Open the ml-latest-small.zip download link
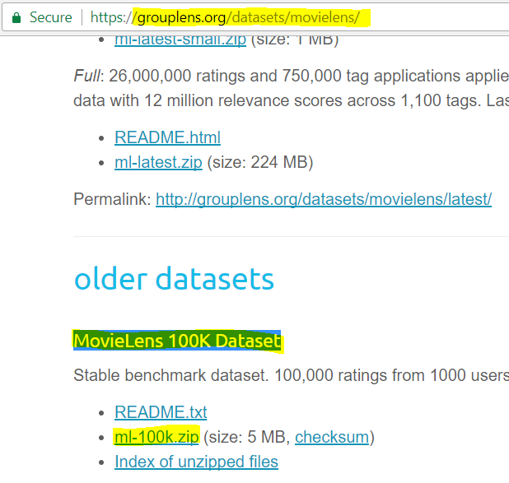This screenshot has height=483, width=509. [x=180, y=41]
